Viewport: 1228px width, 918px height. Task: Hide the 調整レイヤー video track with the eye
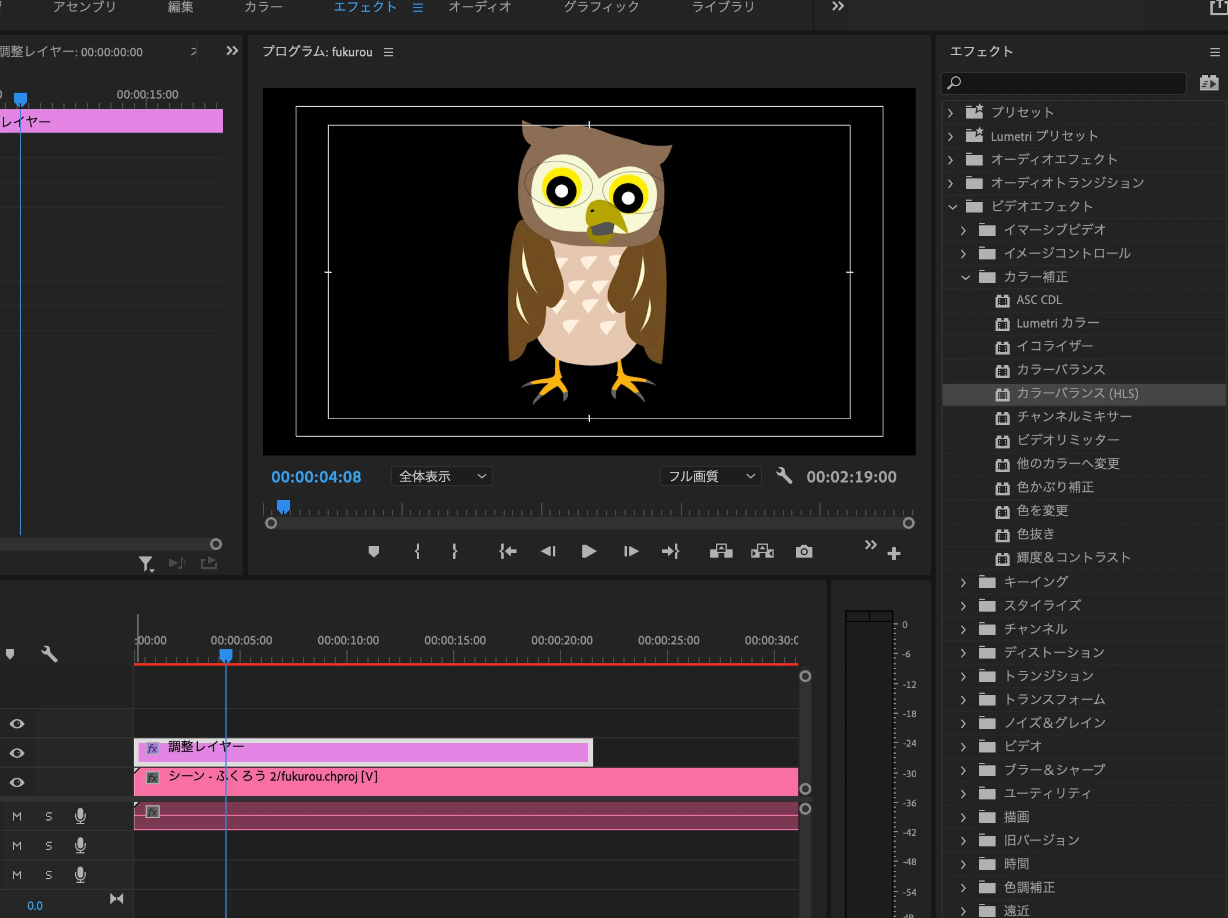(17, 753)
